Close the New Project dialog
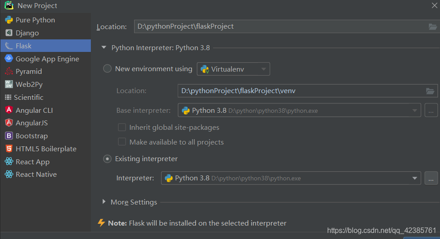The width and height of the screenshot is (440, 239). [x=434, y=5]
